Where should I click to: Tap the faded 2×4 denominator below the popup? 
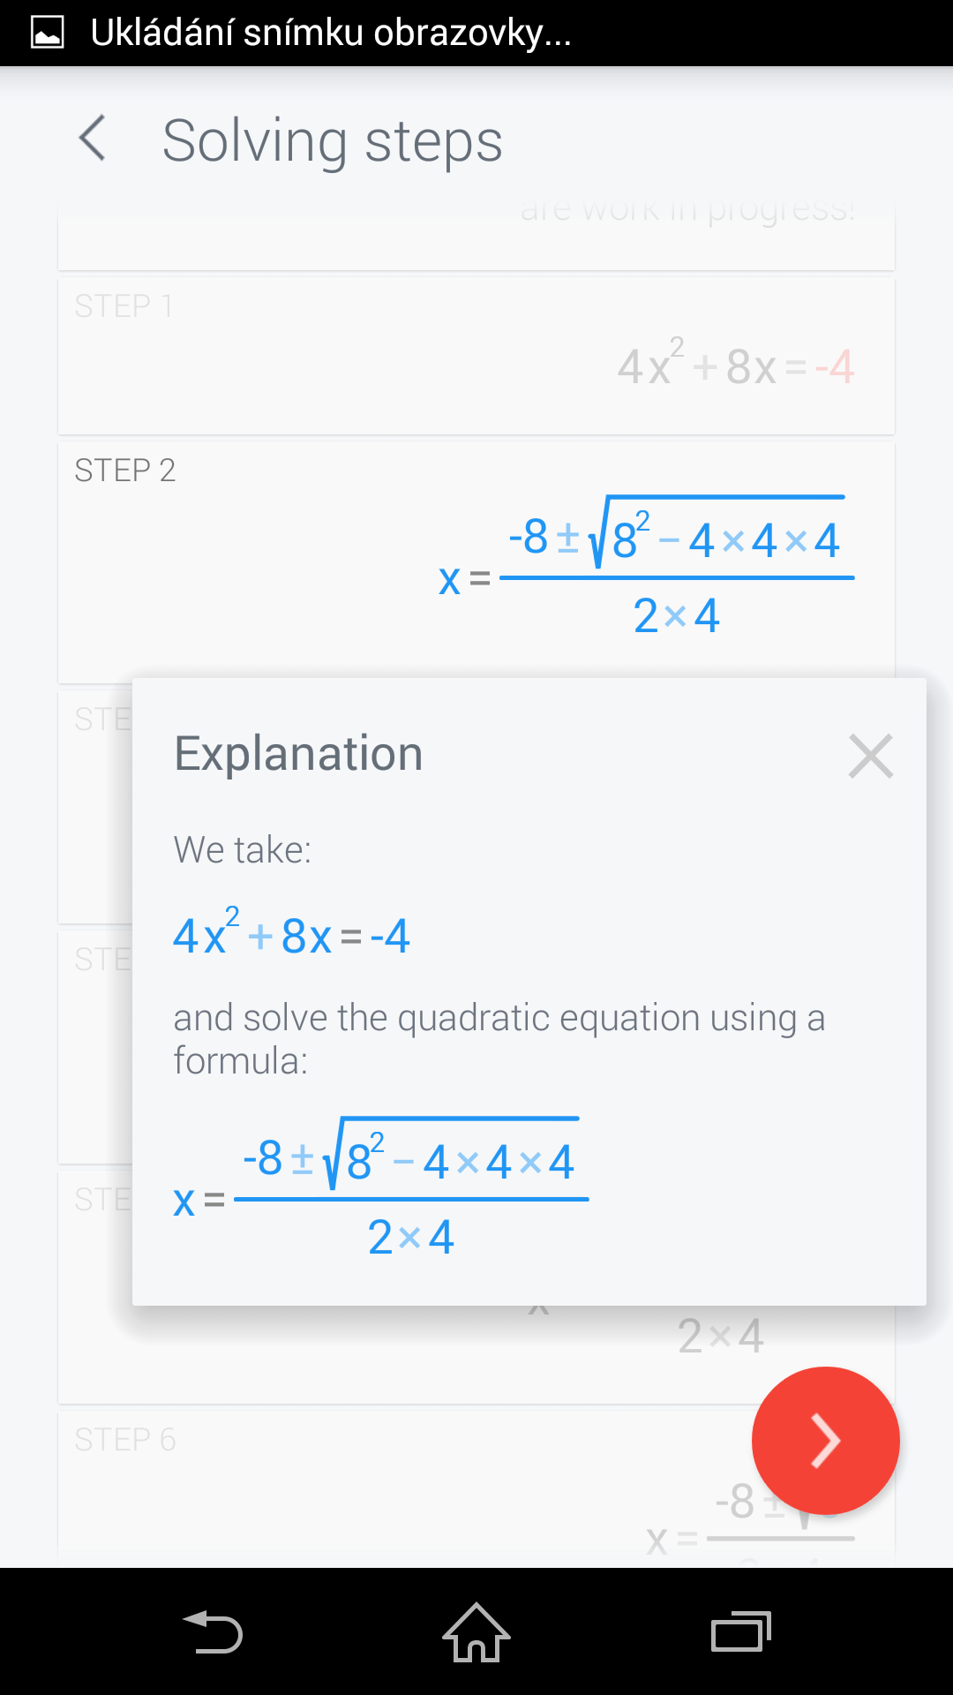click(720, 1336)
